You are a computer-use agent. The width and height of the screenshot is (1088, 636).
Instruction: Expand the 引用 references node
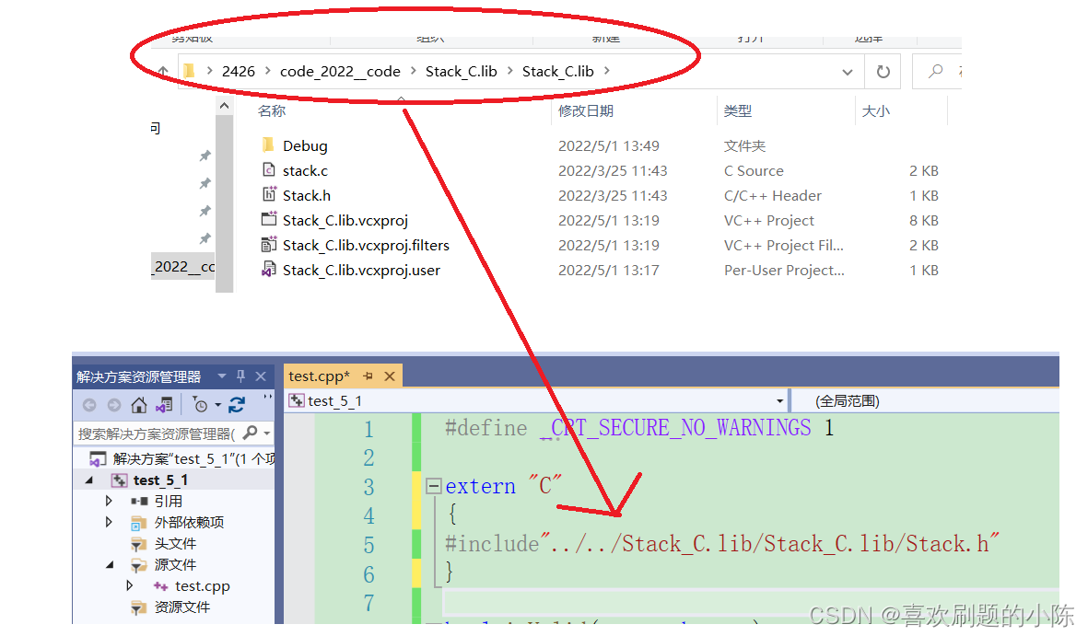(x=109, y=501)
